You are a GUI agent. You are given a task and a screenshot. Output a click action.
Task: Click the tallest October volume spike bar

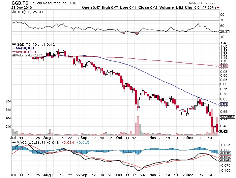[138, 126]
